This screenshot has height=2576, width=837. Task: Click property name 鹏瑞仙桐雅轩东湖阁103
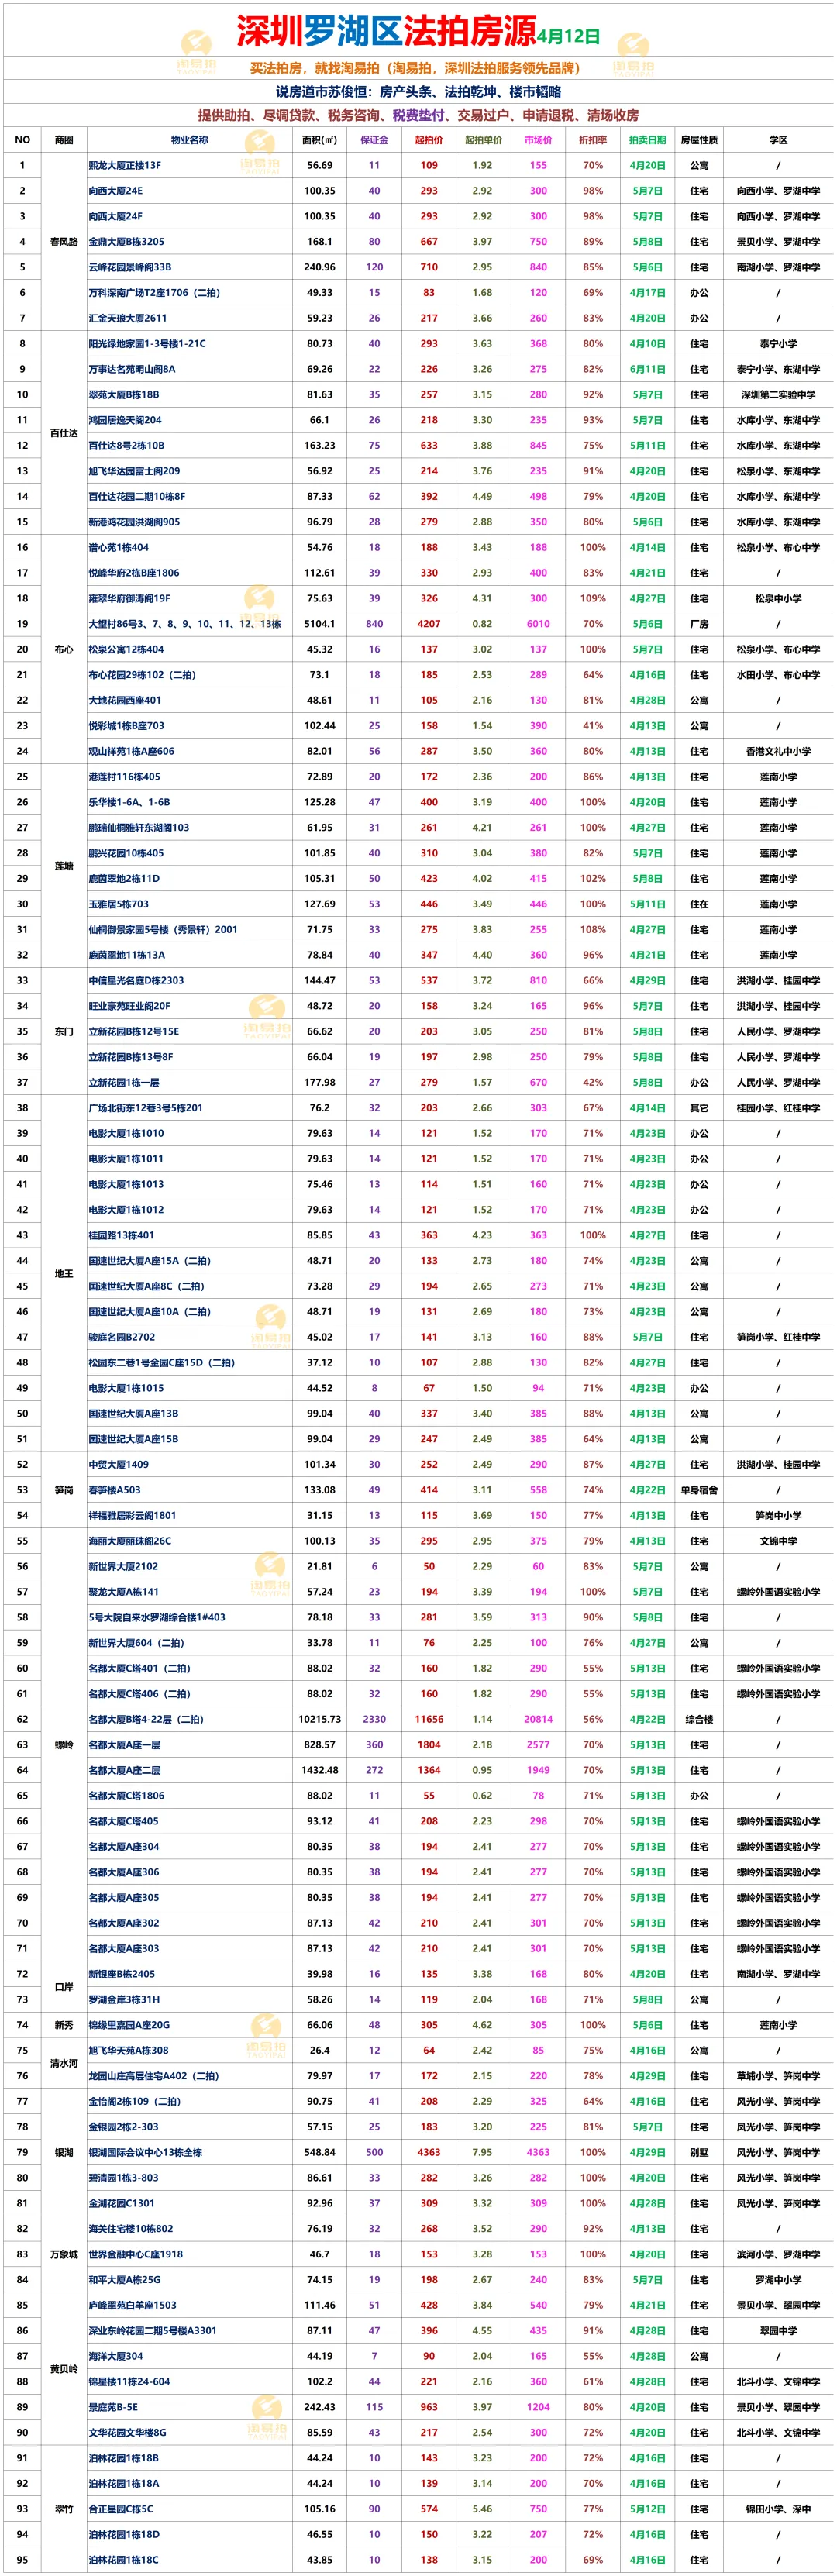click(x=138, y=828)
